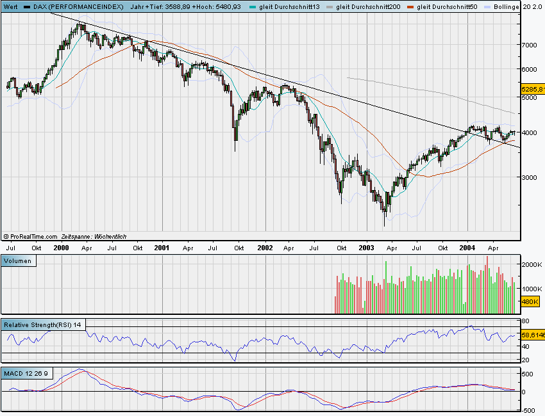This screenshot has width=545, height=416.
Task: Click the 5000 price axis label
Action: pos(529,97)
